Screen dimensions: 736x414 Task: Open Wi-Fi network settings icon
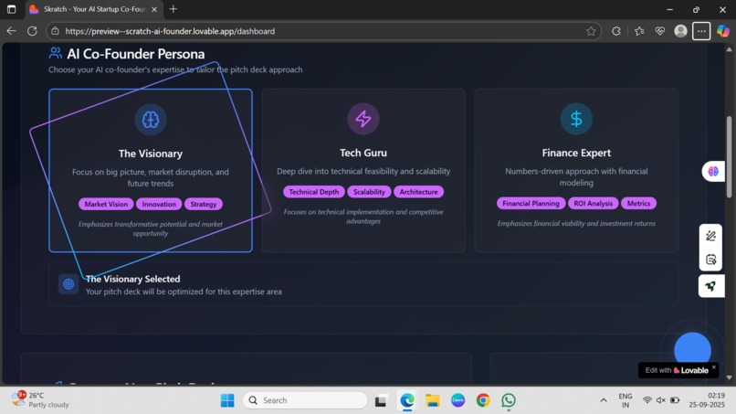coord(647,400)
